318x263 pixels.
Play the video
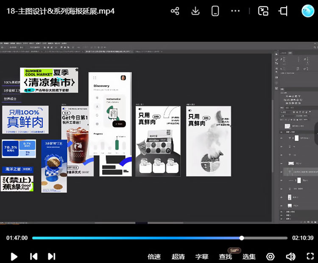[x=14, y=256]
